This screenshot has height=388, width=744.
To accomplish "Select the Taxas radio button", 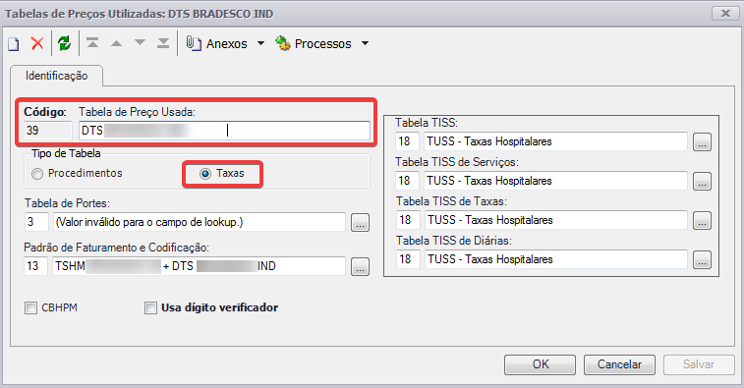I will tap(205, 174).
